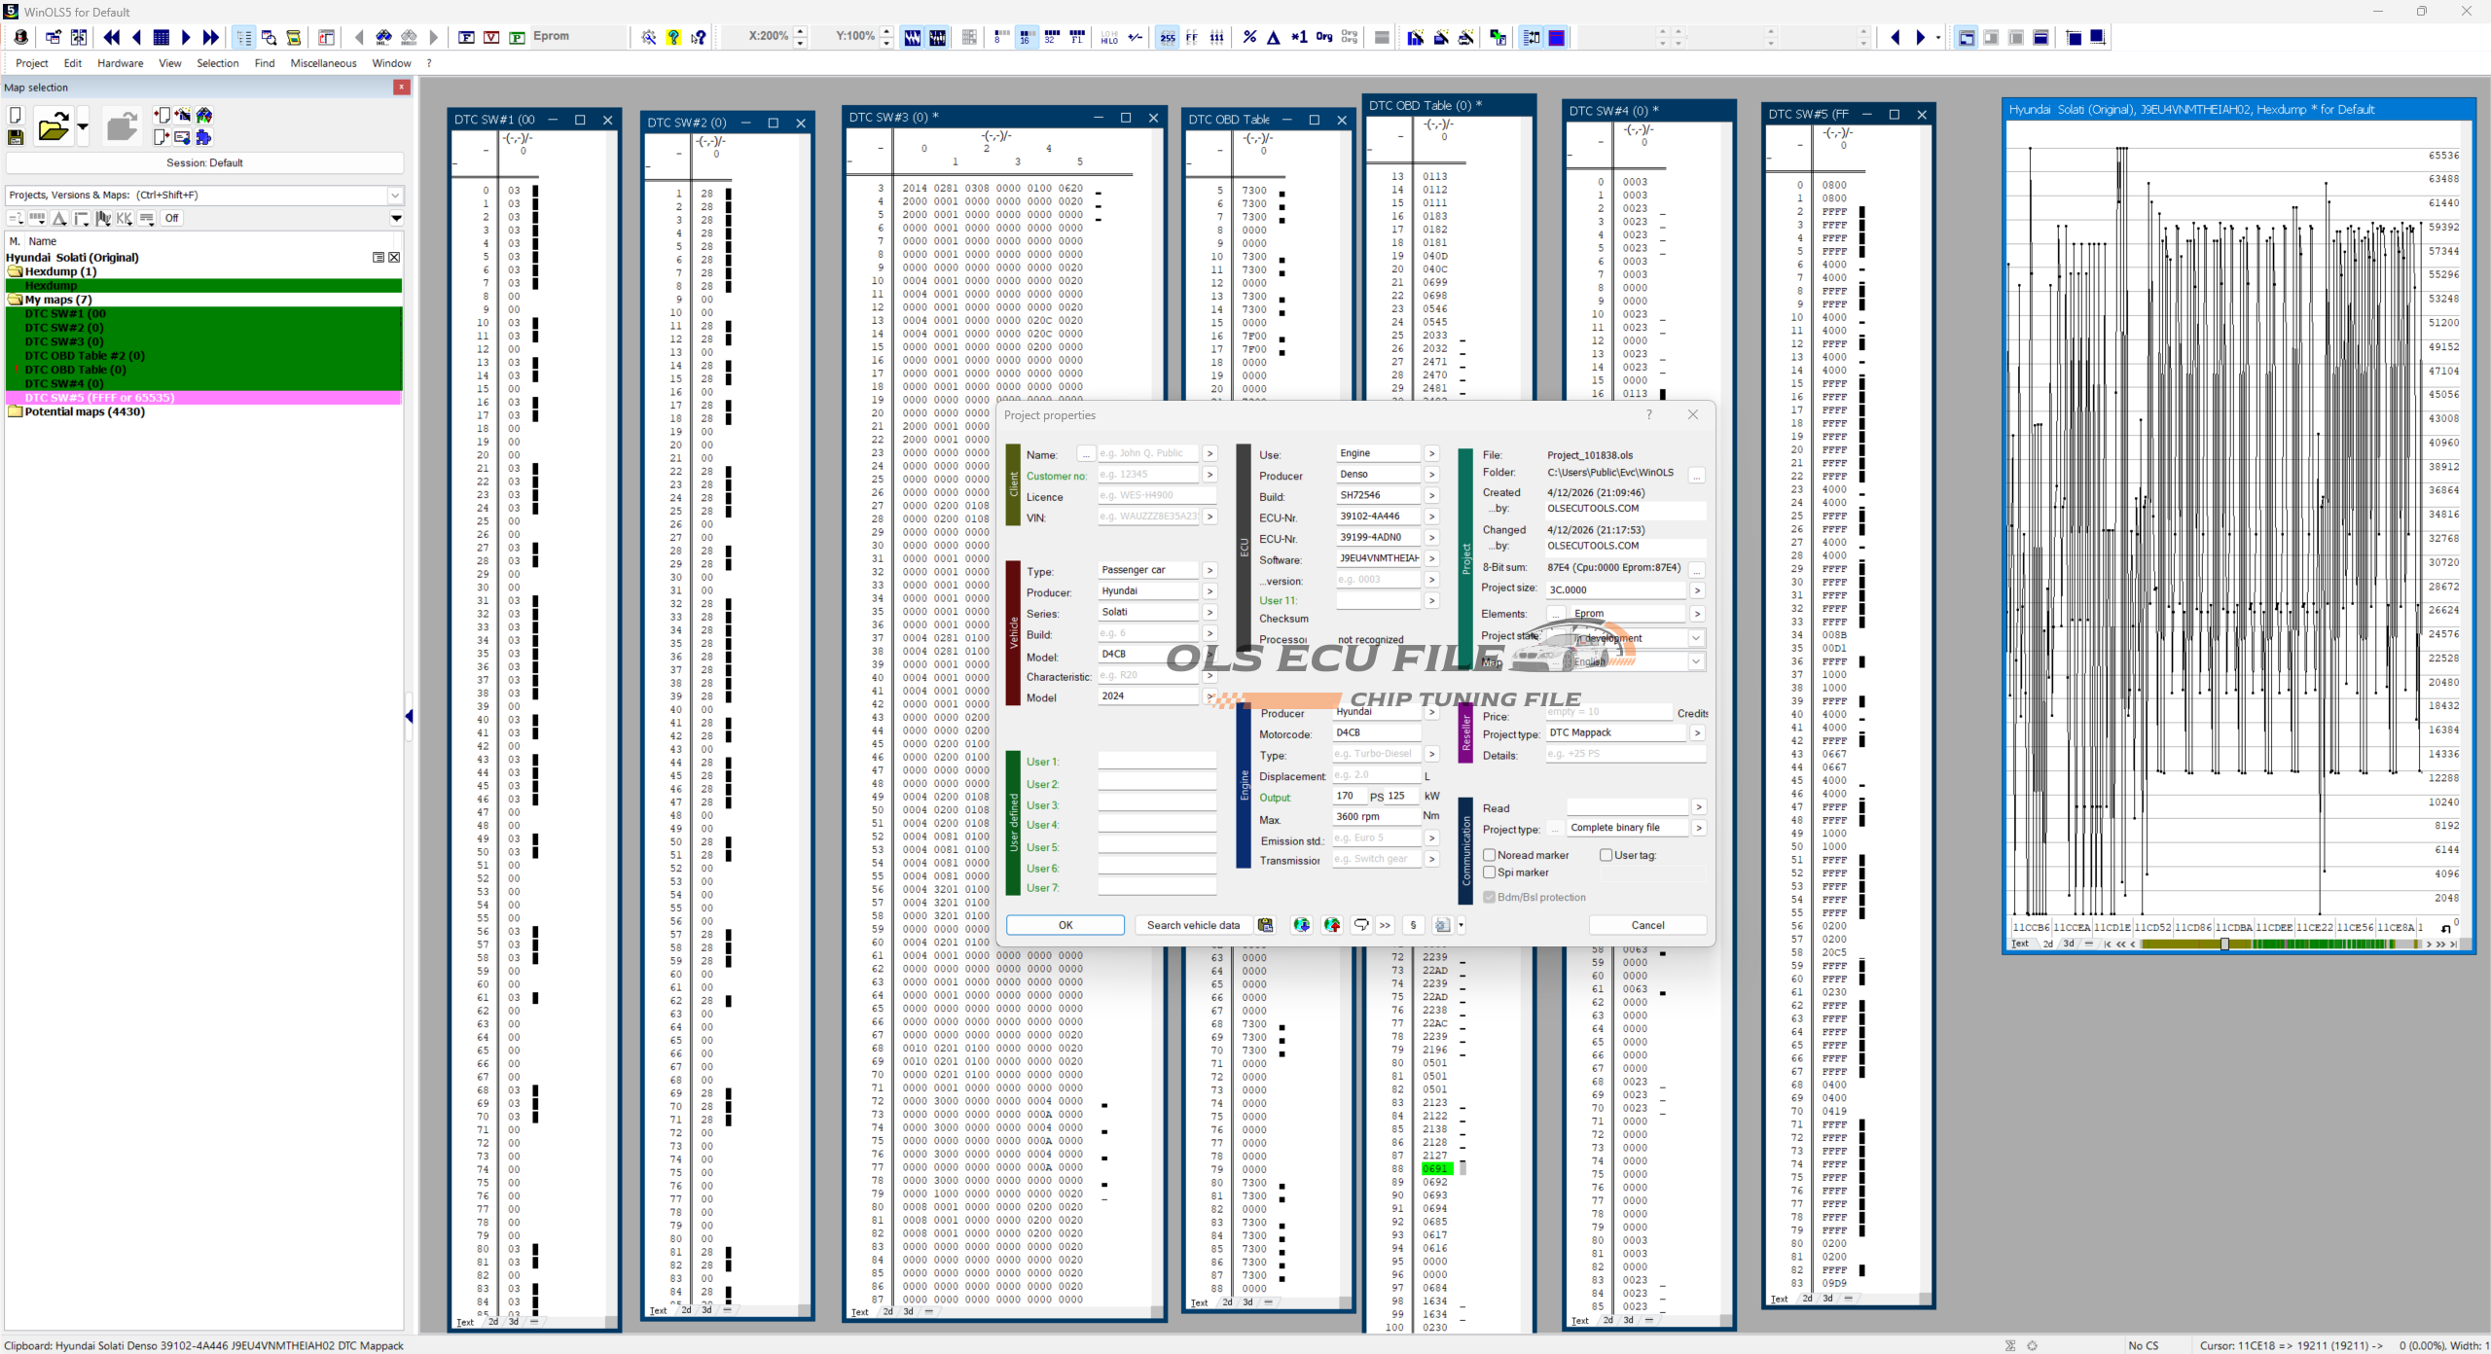Click the 16-bit display mode icon
This screenshot has height=1354, width=2491.
click(x=1026, y=38)
